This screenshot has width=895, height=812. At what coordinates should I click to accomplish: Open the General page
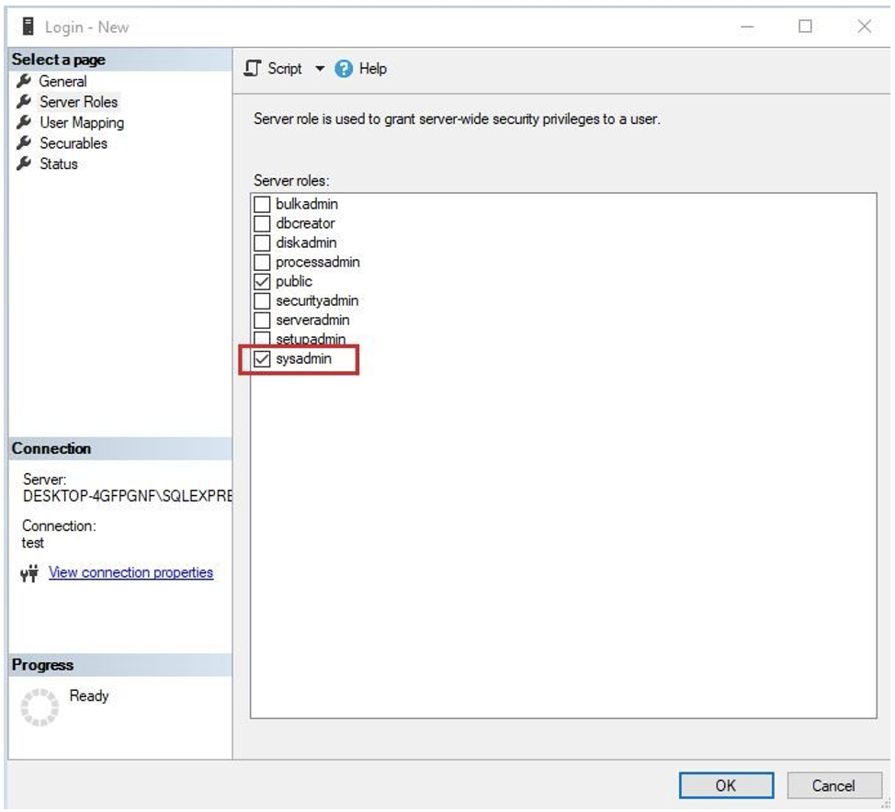coord(62,82)
